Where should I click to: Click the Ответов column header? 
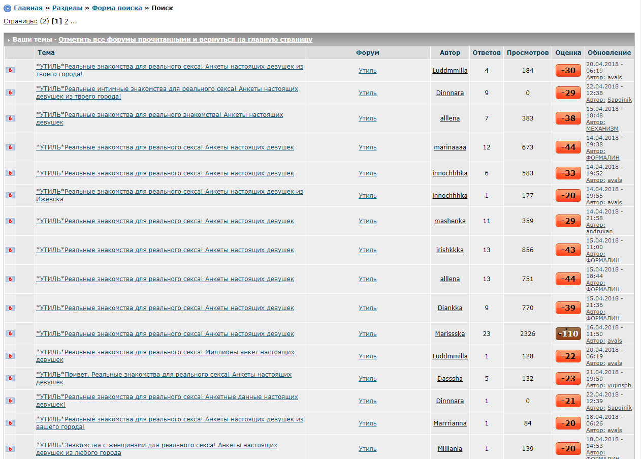487,53
